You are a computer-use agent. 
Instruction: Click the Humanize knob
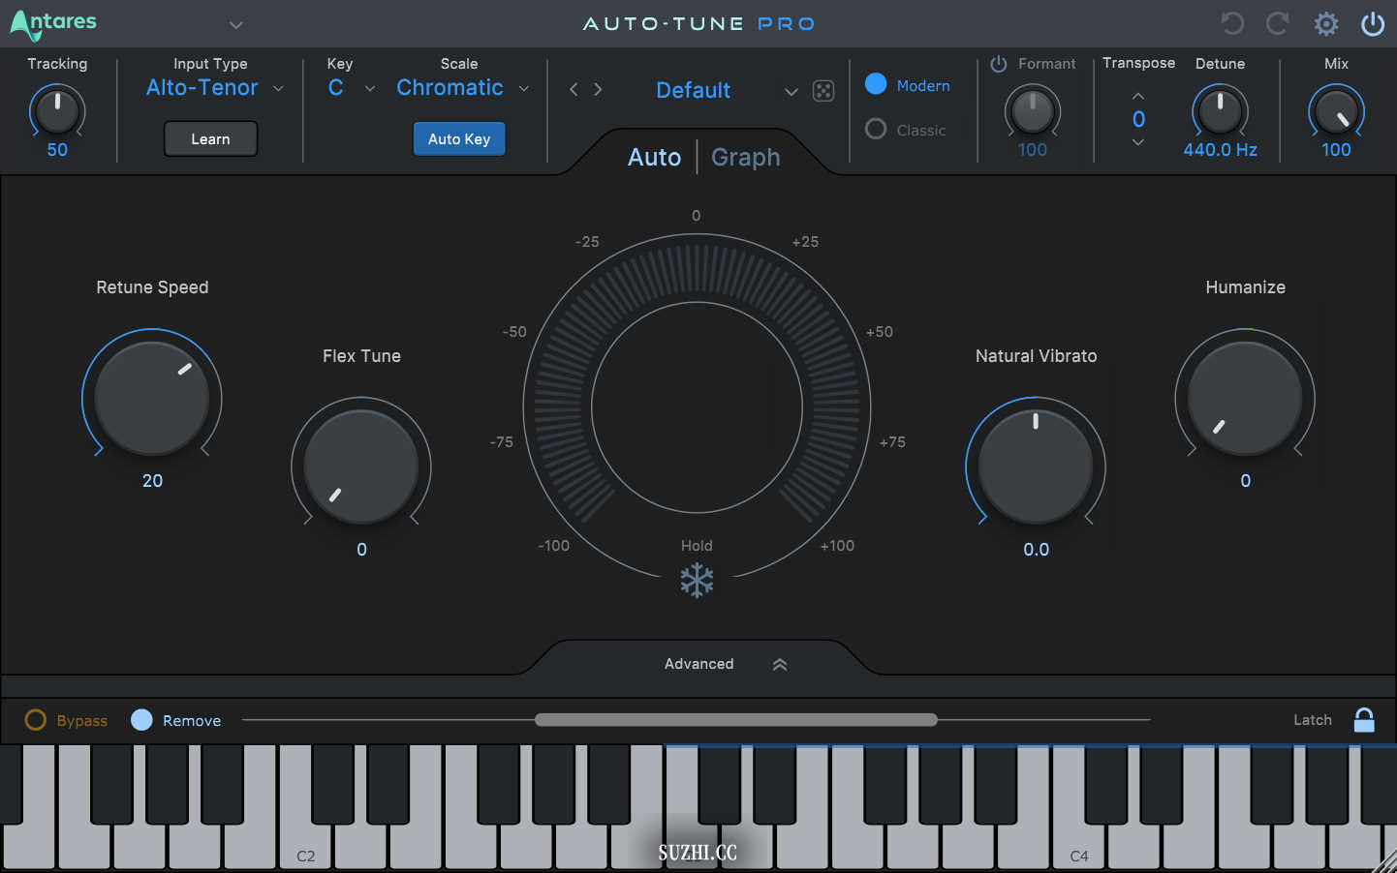[x=1245, y=398]
